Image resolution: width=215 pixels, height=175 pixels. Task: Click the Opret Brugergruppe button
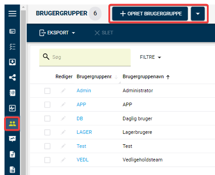[150, 14]
